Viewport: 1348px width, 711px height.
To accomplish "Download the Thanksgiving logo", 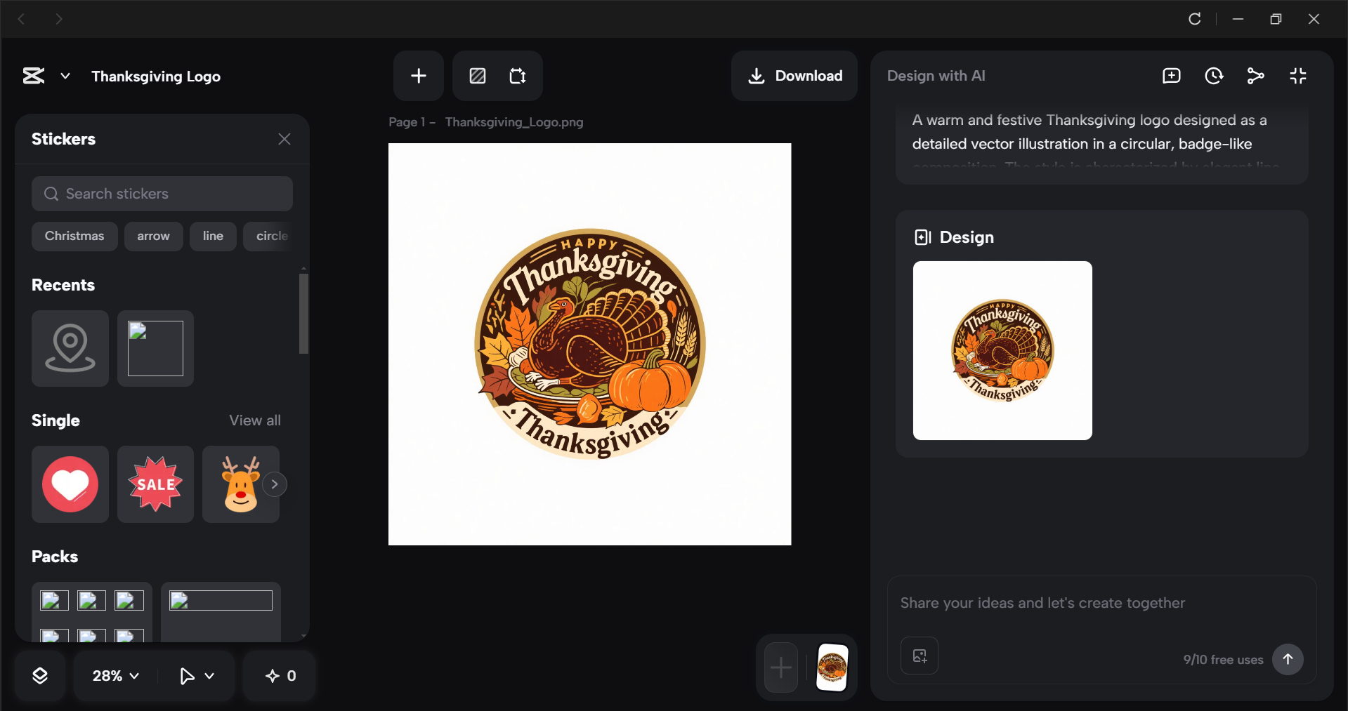I will click(794, 75).
